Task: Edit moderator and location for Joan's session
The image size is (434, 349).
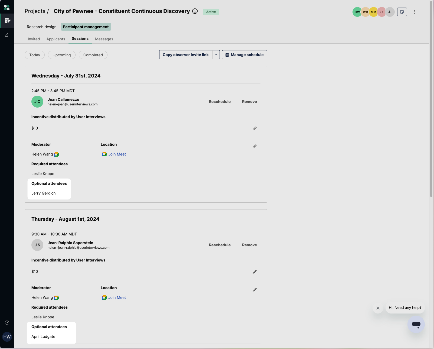Action: [255, 146]
